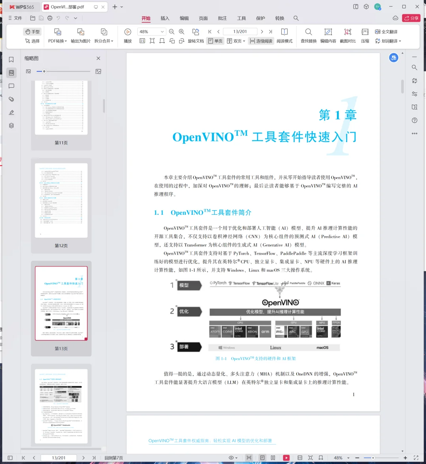This screenshot has width=426, height=464.
Task: Toggle sidebar panel icon in status bar
Action: (10, 458)
